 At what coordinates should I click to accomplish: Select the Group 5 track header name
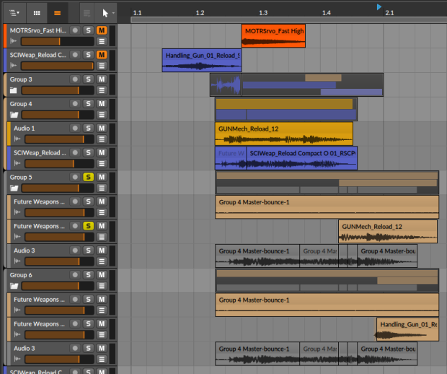point(21,178)
